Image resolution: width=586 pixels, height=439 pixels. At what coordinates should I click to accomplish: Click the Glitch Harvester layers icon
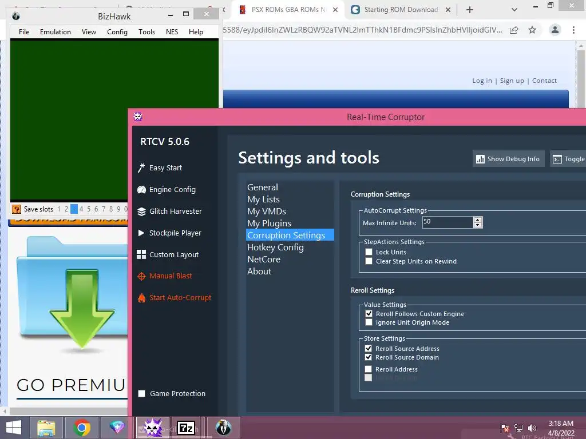click(x=141, y=211)
